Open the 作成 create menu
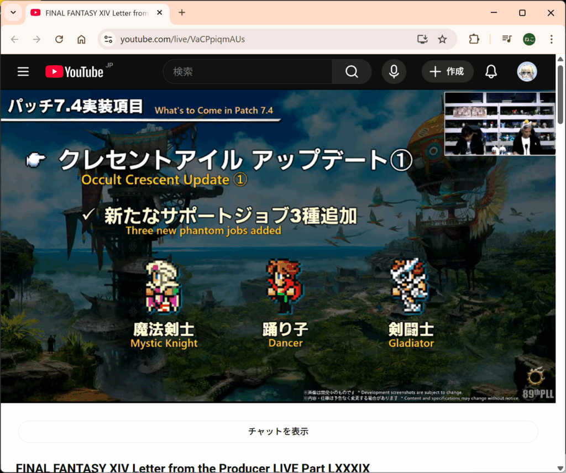Image resolution: width=566 pixels, height=473 pixels. (x=447, y=72)
